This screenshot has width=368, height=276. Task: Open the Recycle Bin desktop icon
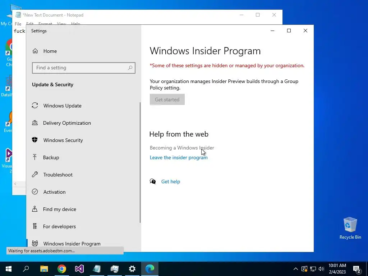(350, 228)
